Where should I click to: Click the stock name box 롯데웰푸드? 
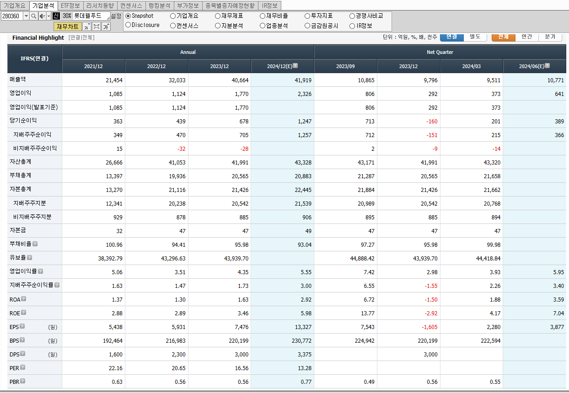91,16
